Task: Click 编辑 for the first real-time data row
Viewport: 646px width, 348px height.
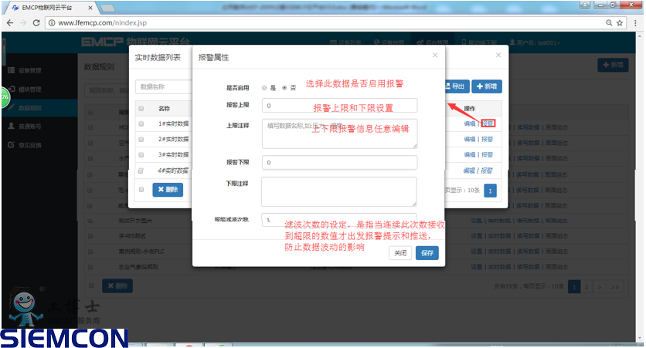Action: coord(470,123)
